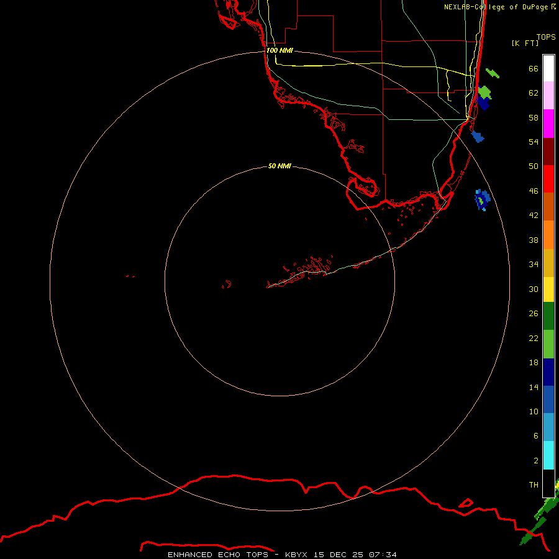Click the "NEXLAB-College of DuPage" credit text

point(496,7)
